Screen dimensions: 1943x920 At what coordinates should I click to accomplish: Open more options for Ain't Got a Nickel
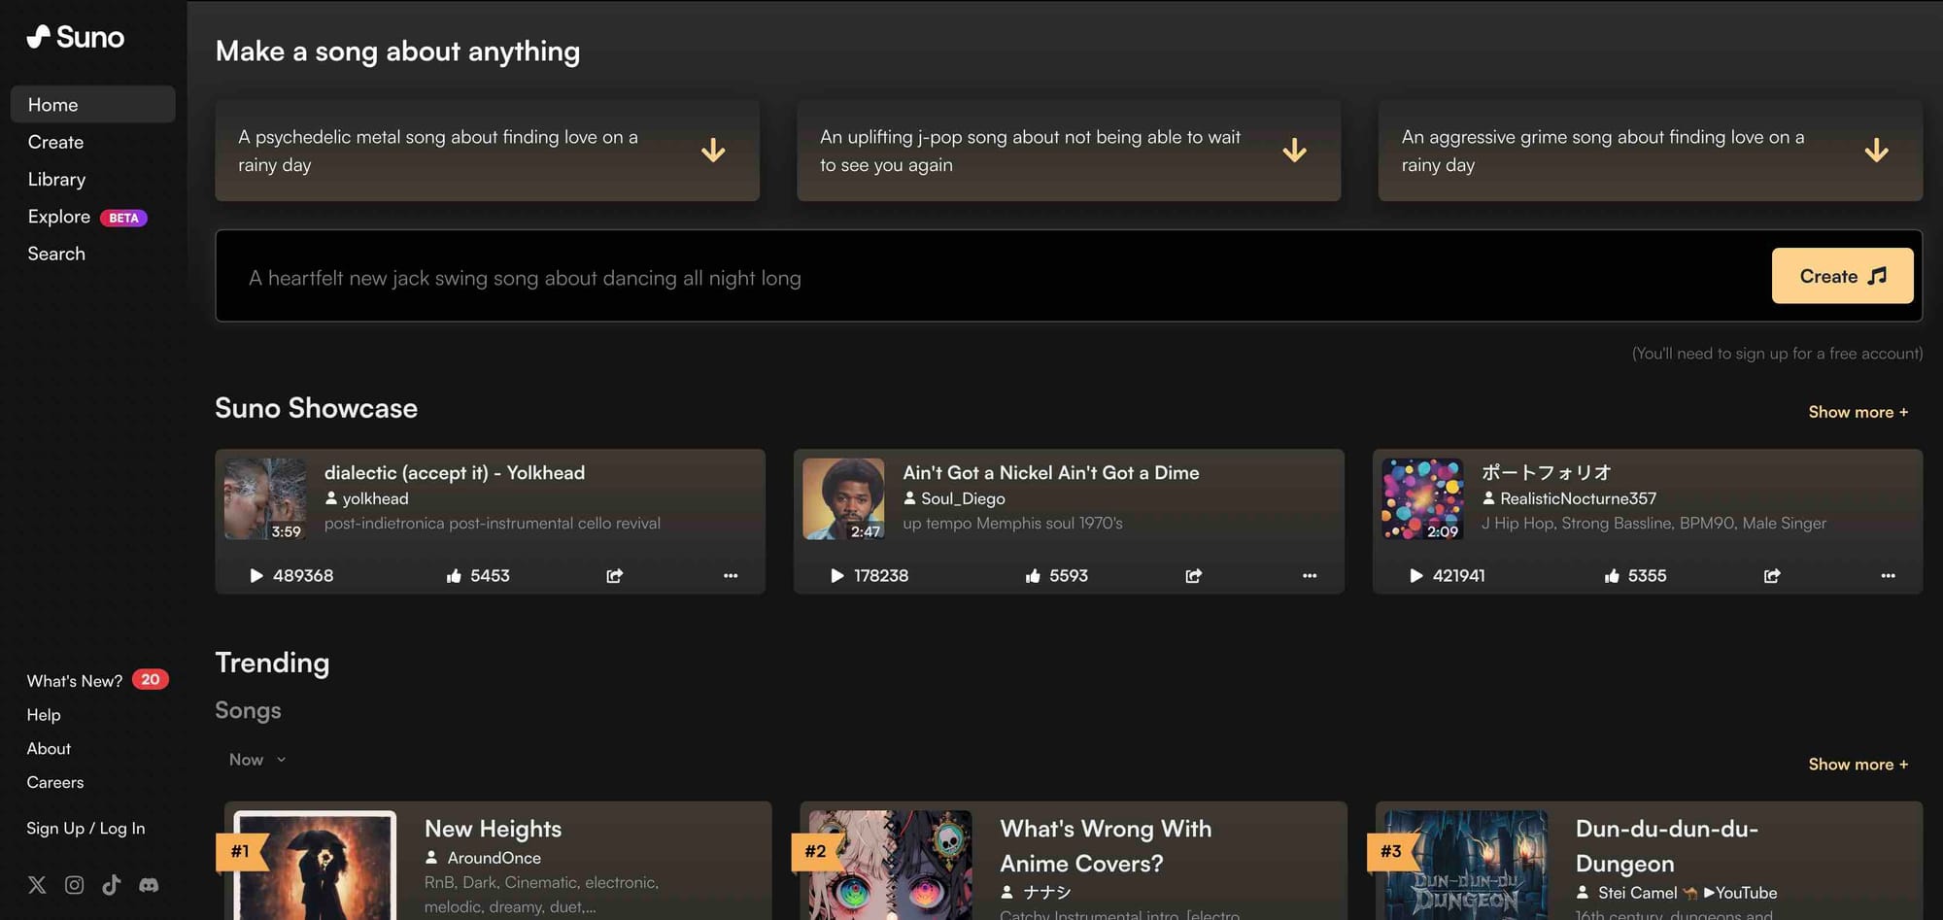pos(1310,576)
